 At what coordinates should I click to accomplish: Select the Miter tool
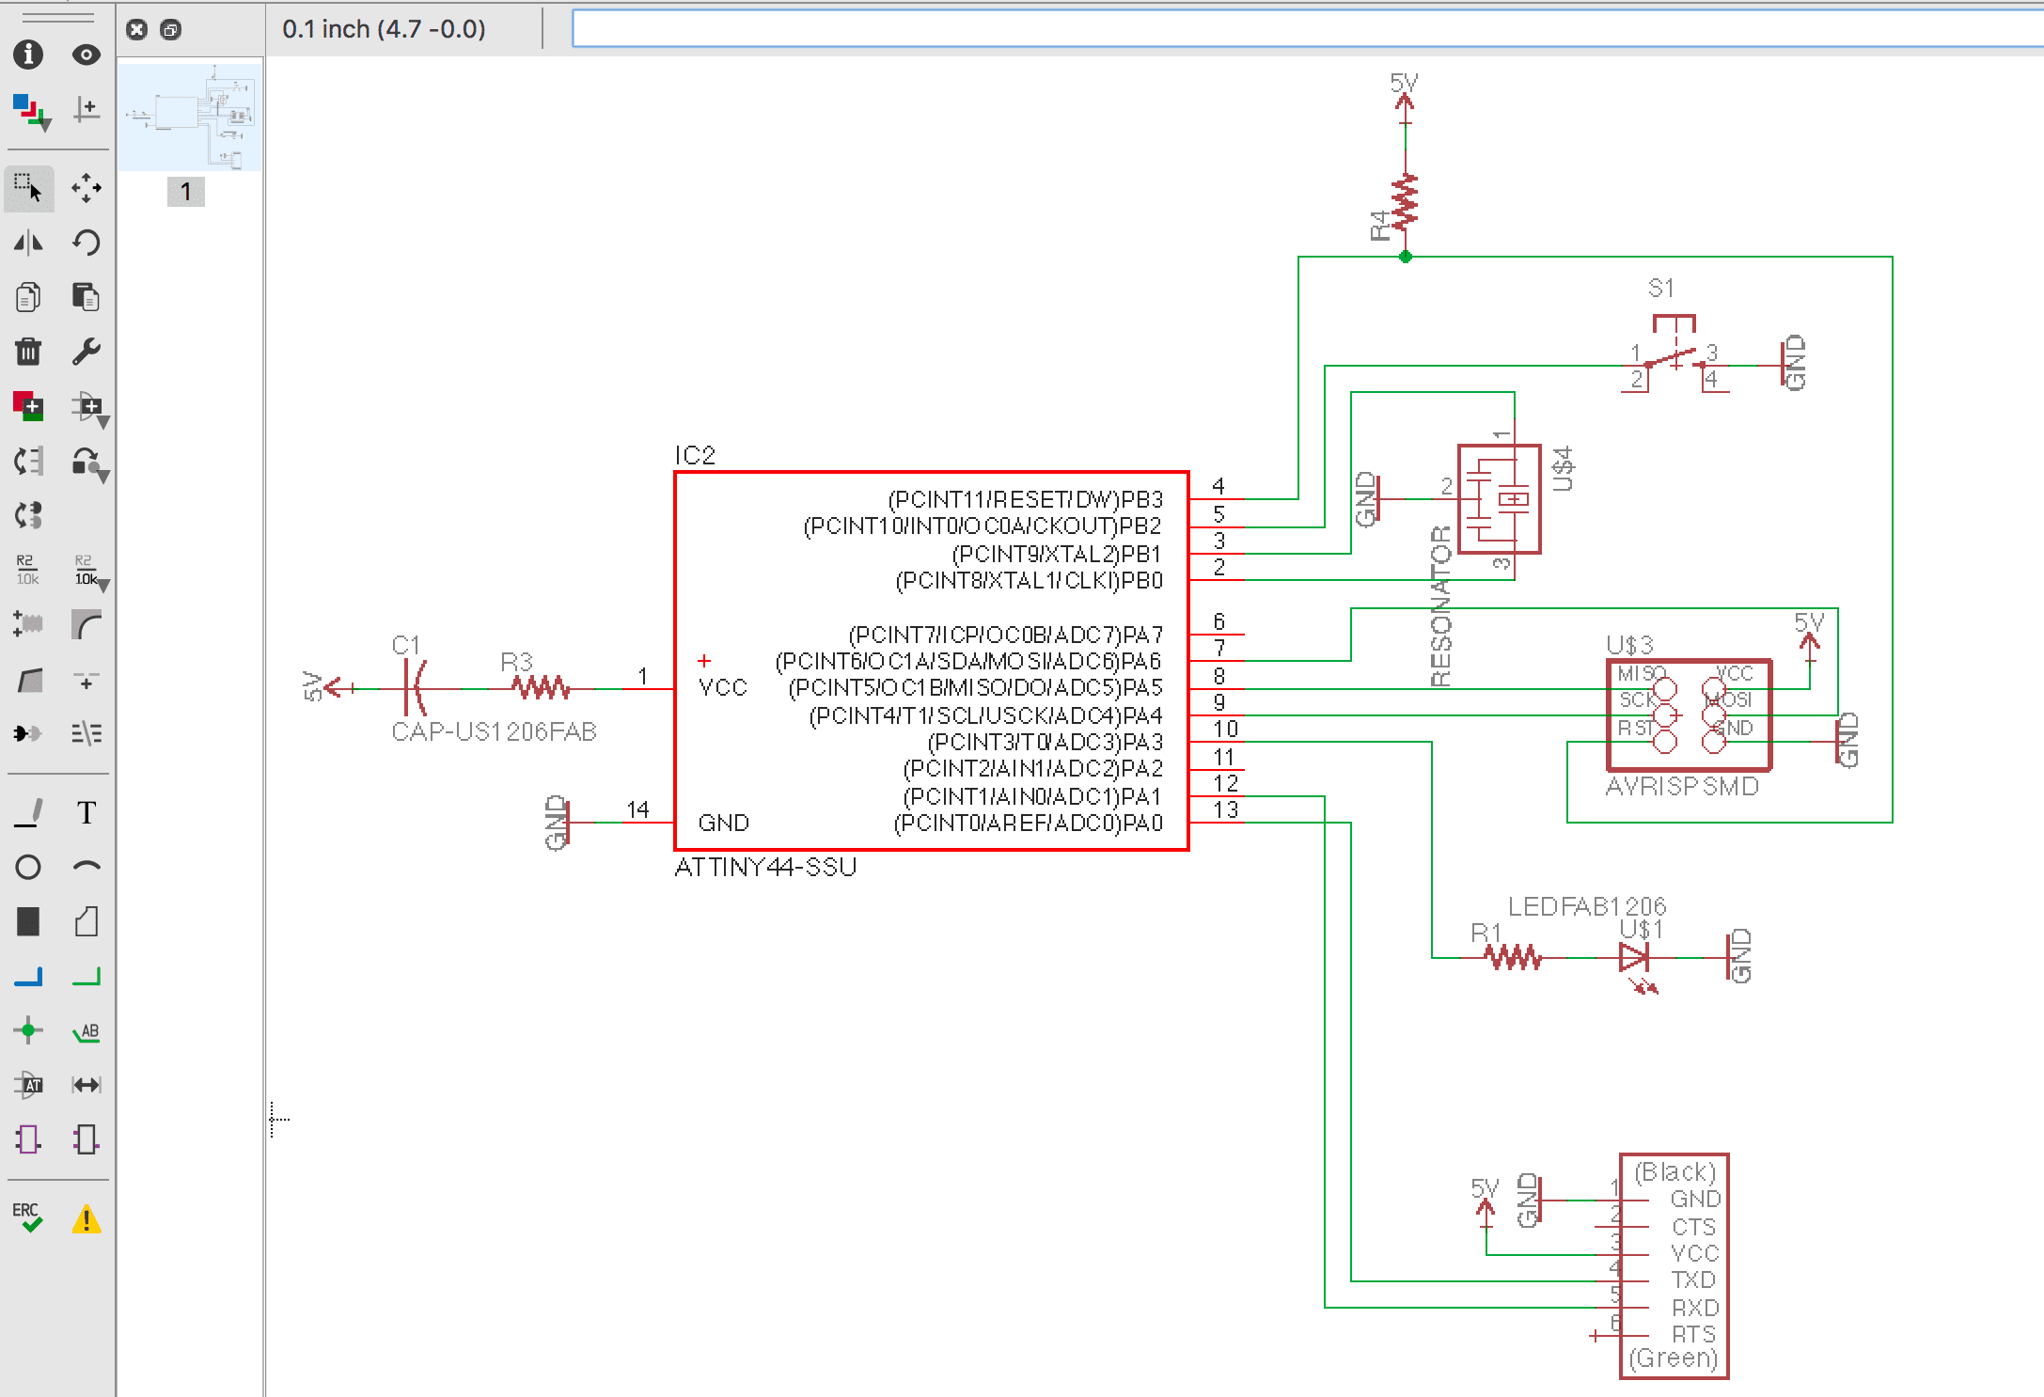pos(86,624)
